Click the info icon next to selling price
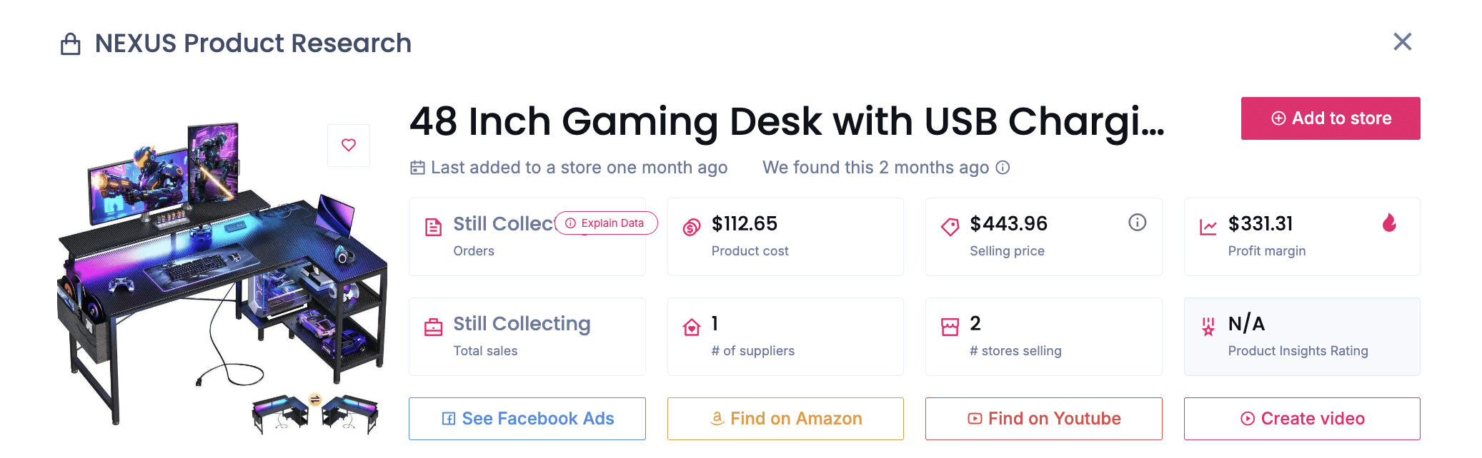1482x458 pixels. click(1138, 223)
